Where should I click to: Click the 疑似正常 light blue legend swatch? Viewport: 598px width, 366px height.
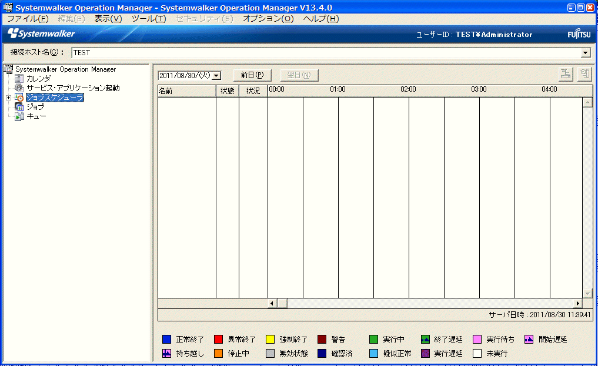(373, 354)
